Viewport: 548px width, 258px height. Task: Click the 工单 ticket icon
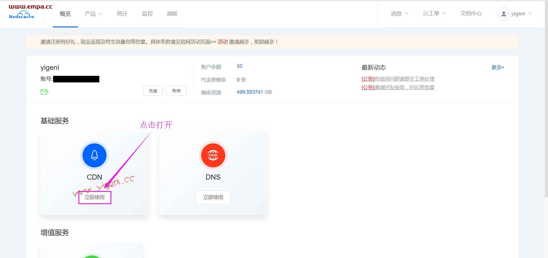pos(426,14)
